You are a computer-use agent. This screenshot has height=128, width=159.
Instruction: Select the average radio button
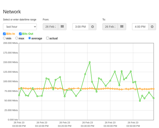pos(30,38)
